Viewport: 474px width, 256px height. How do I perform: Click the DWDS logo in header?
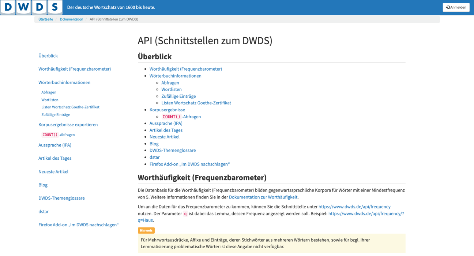pos(31,7)
